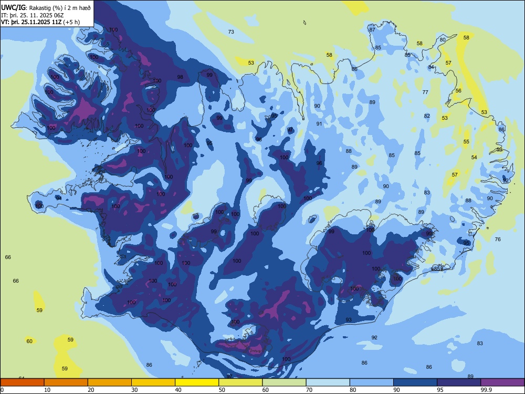Viewport: 525px width, 394px height.
Task: Click the light blue 80–90 legend swatch
Action: point(372,382)
